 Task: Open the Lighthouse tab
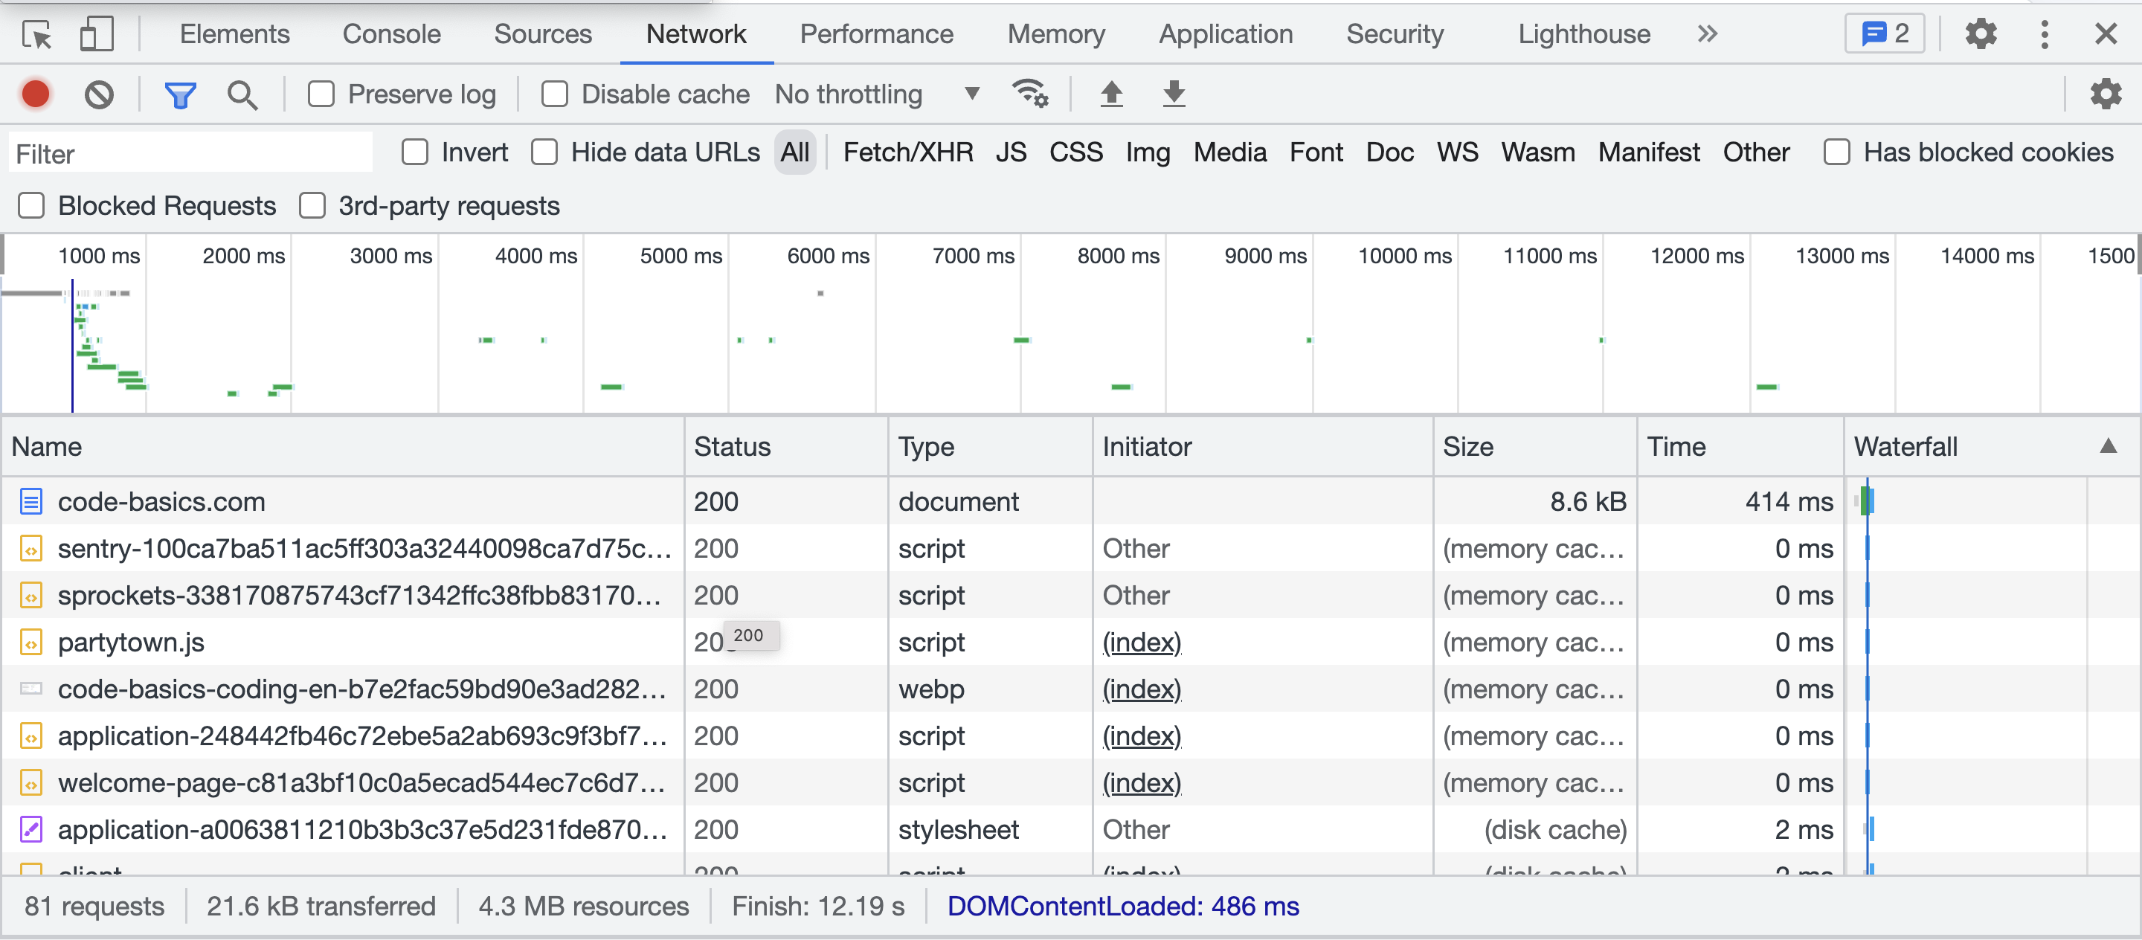click(x=1583, y=34)
